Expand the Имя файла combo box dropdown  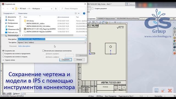(85, 39)
